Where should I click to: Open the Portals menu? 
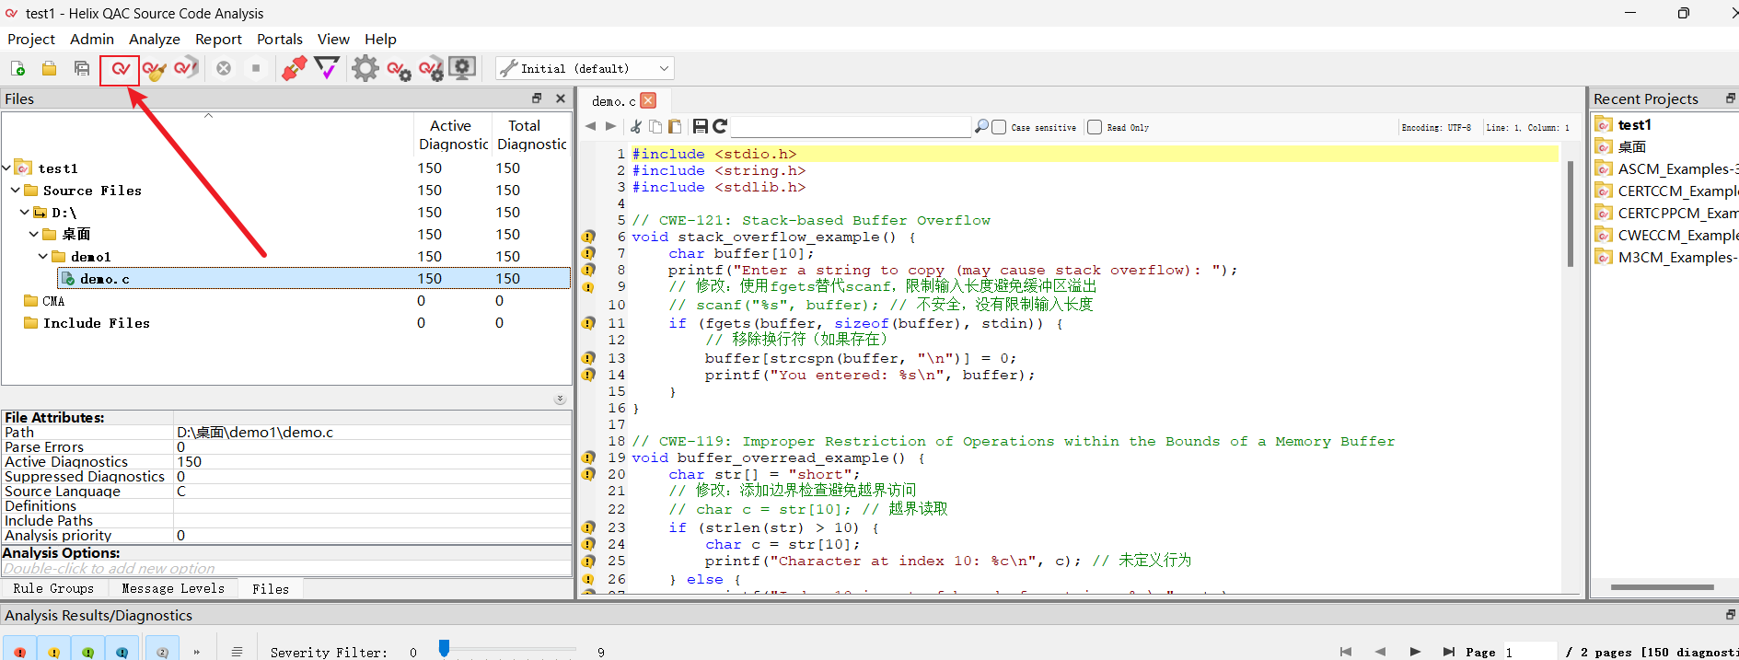280,39
